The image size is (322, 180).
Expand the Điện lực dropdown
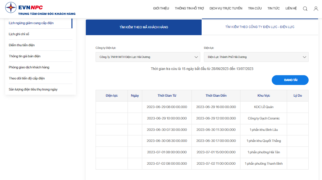coord(256,57)
